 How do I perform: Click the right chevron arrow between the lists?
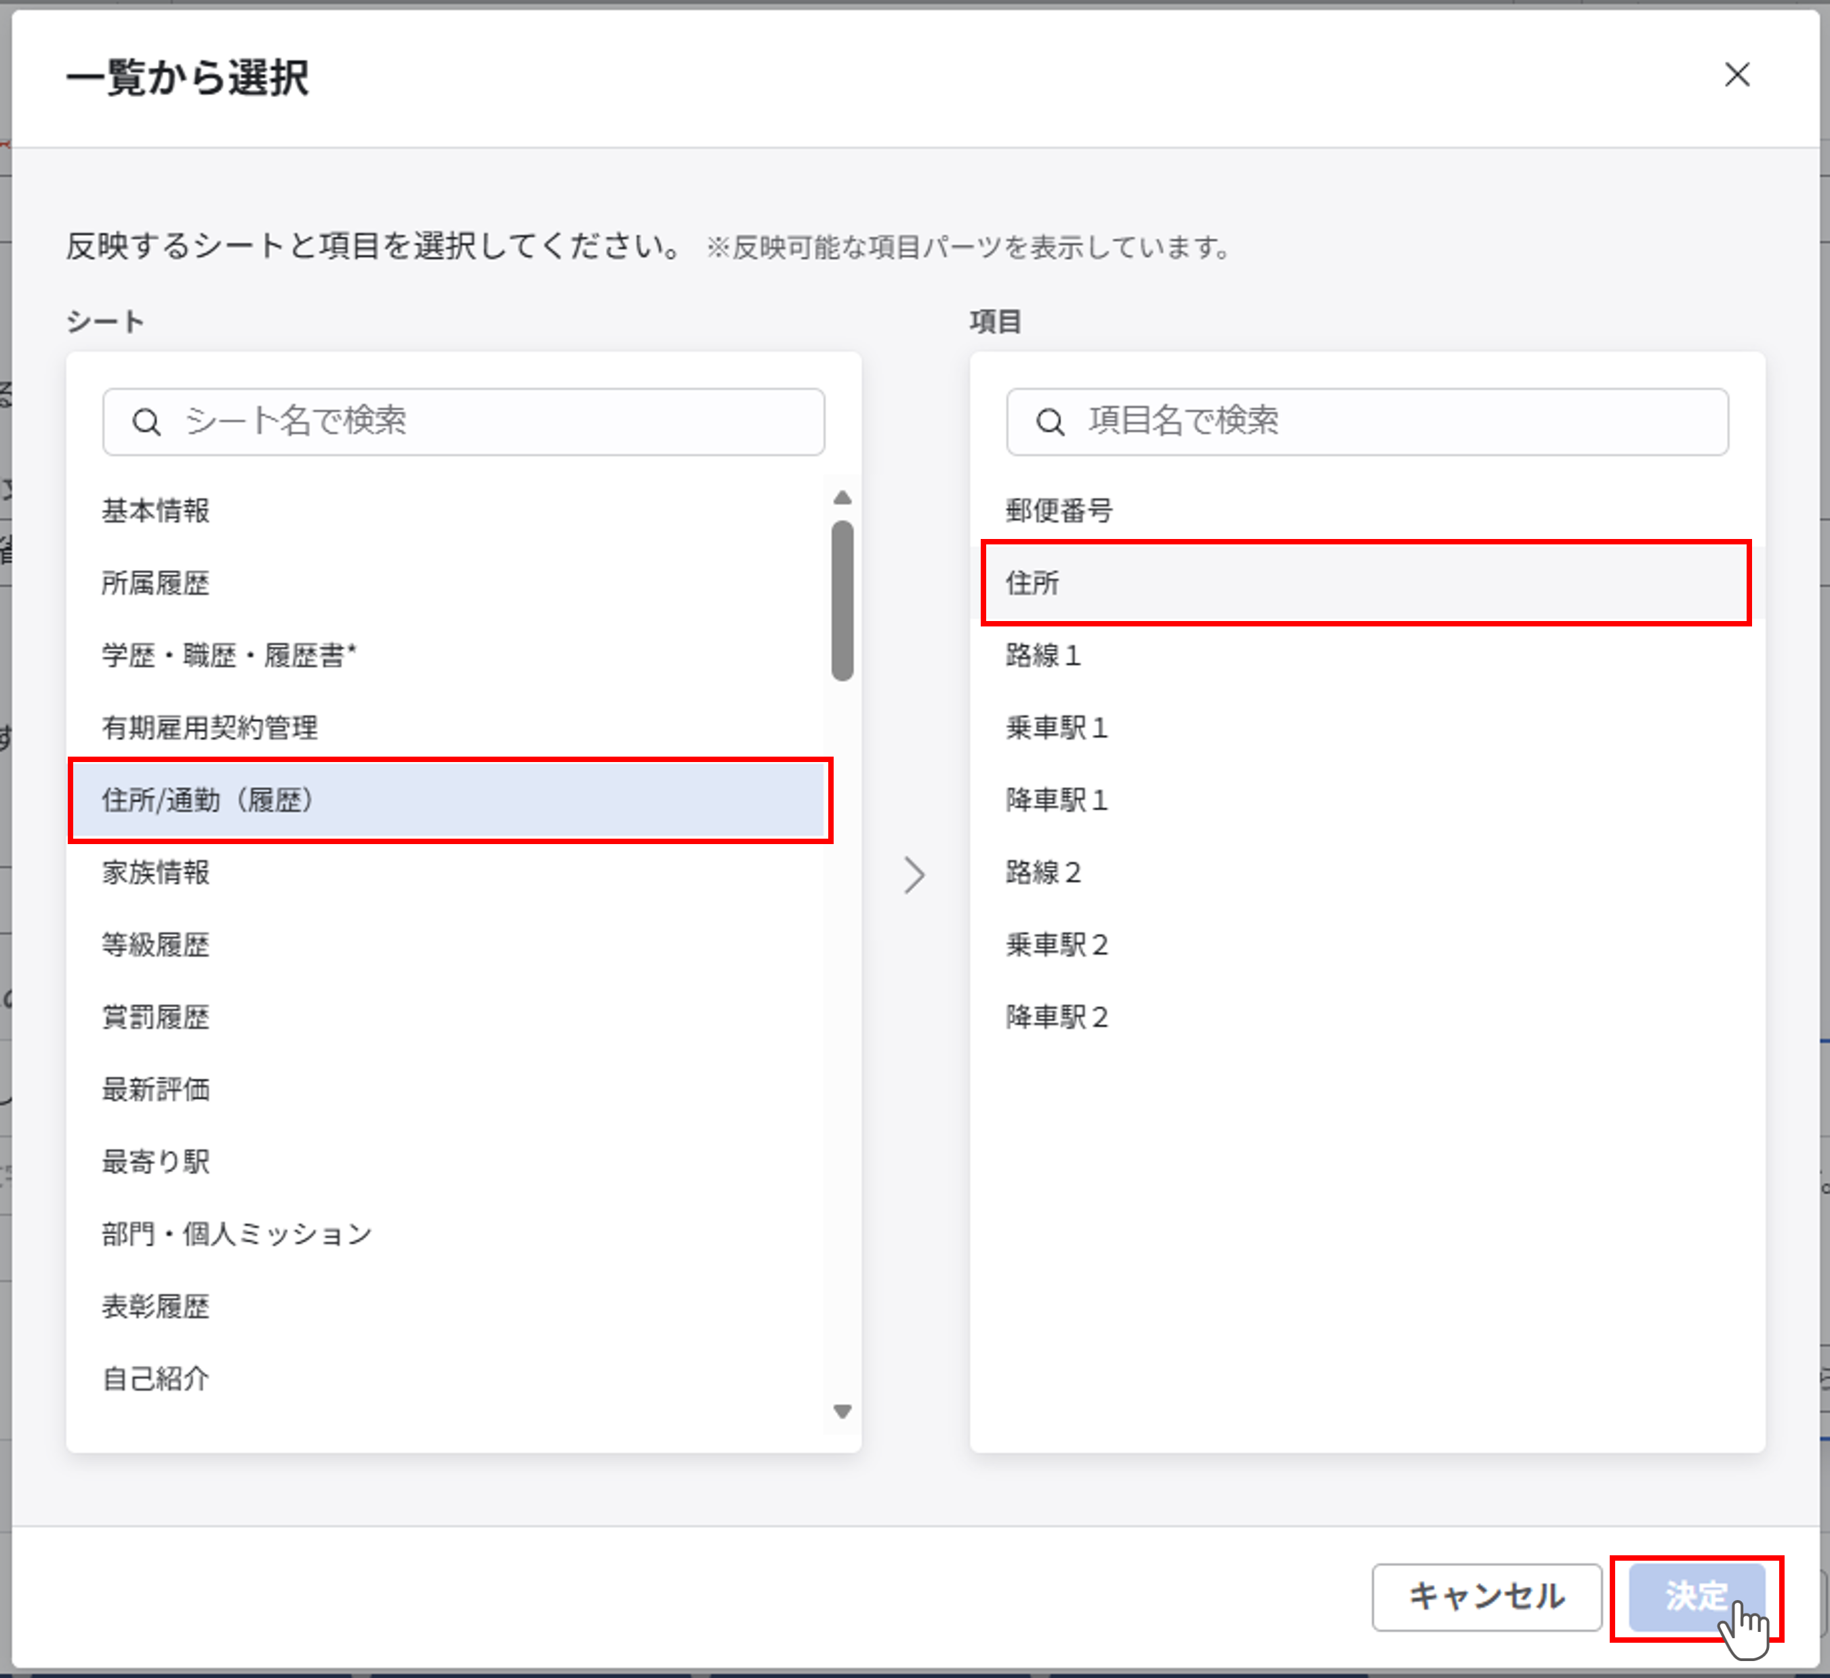pyautogui.click(x=915, y=875)
